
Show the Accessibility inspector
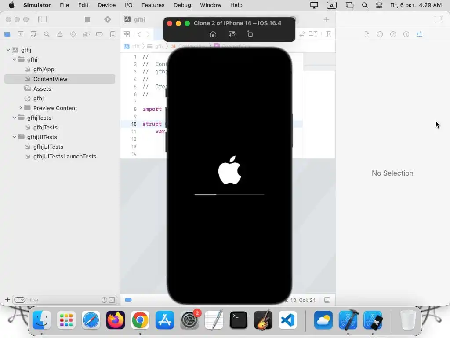[406, 34]
